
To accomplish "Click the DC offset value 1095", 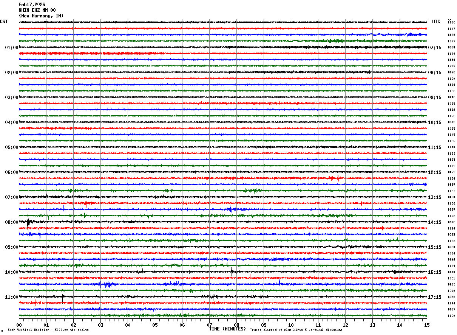I will 451,129.
